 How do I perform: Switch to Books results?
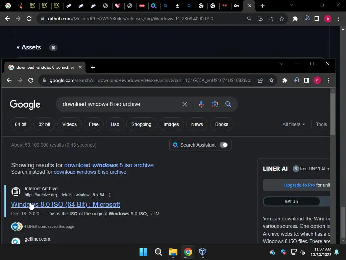(222, 124)
